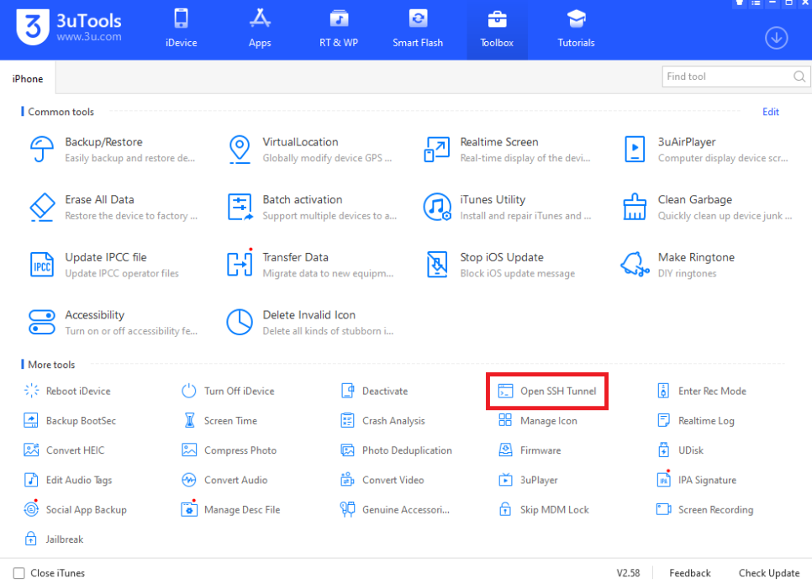Screen dimensions: 812x584
Task: Launch the 3uPlayer tool
Action: pyautogui.click(x=528, y=480)
